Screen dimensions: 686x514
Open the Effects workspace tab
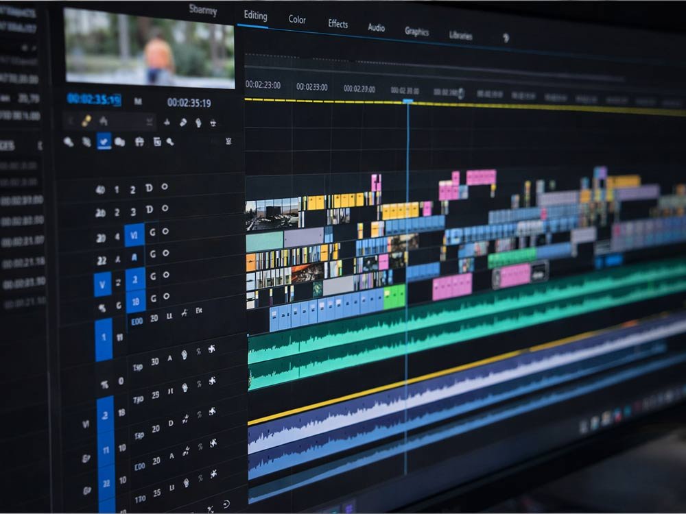tap(338, 24)
